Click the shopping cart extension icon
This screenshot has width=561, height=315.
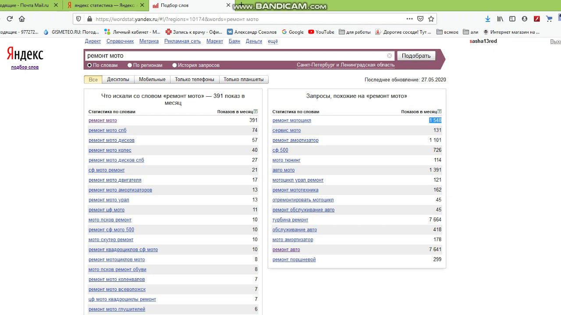(549, 19)
